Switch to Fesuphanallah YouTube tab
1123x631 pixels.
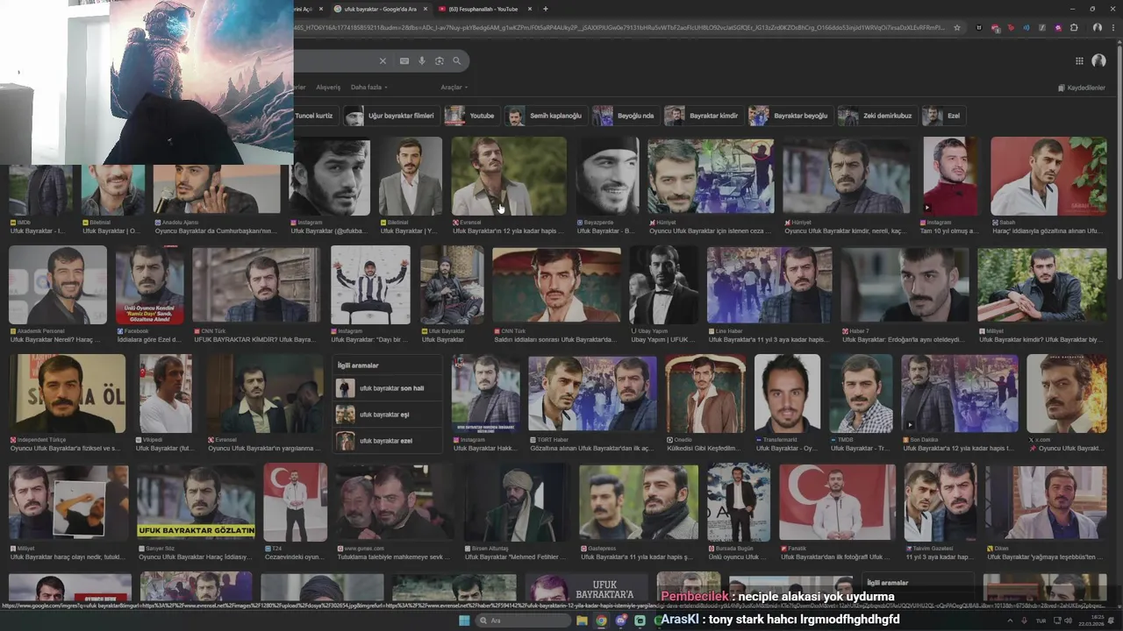click(x=483, y=9)
